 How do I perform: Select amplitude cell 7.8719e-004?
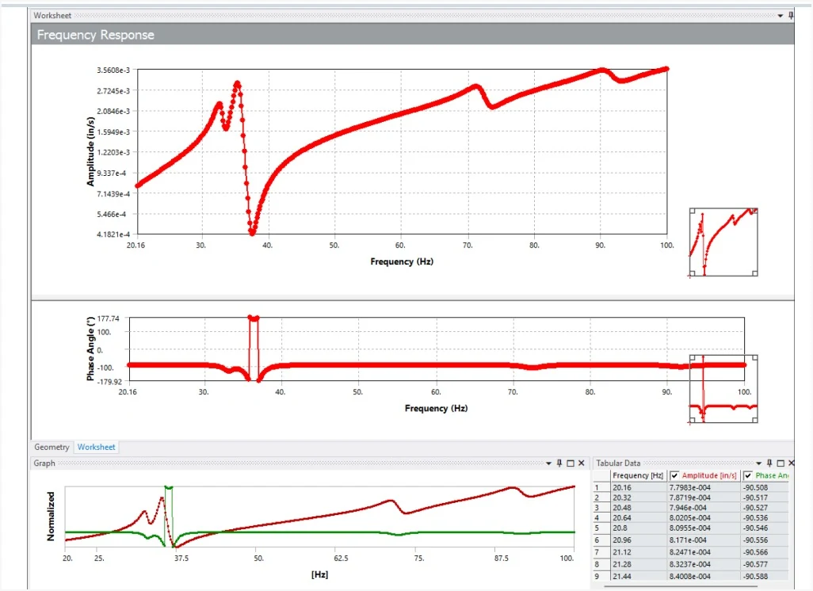click(x=704, y=498)
